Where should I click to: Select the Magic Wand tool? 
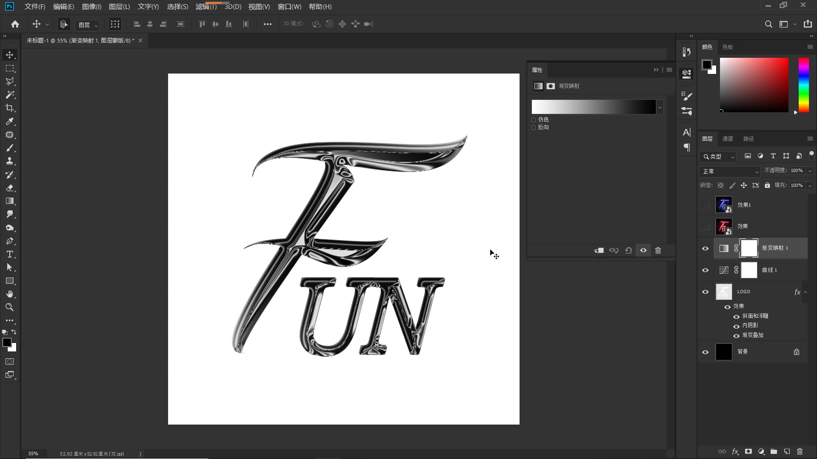coord(10,95)
